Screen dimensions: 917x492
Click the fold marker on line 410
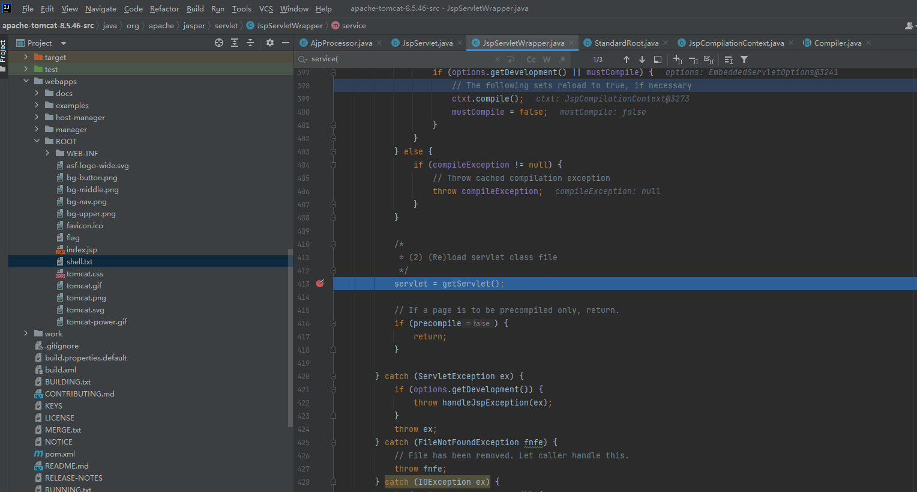333,244
